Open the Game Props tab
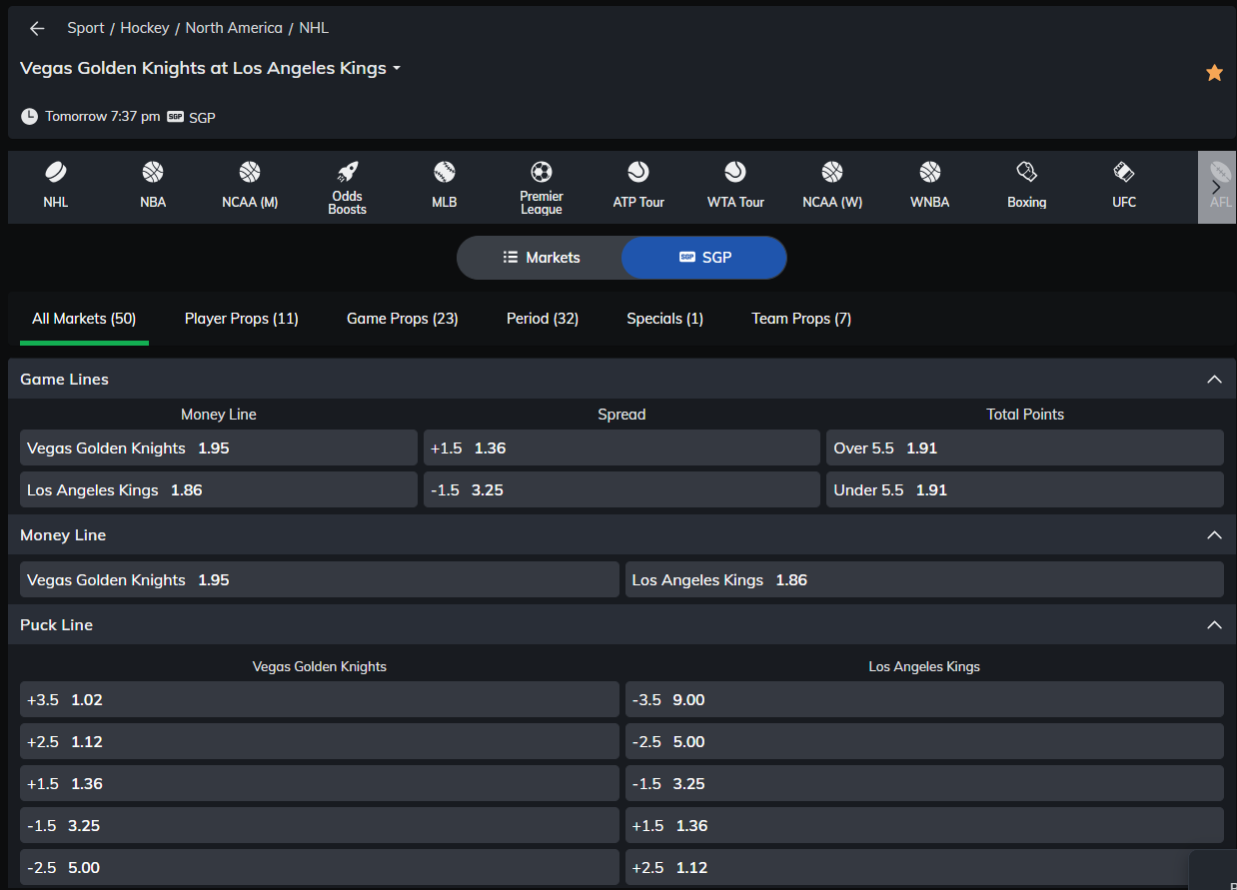This screenshot has width=1237, height=890. coord(402,319)
